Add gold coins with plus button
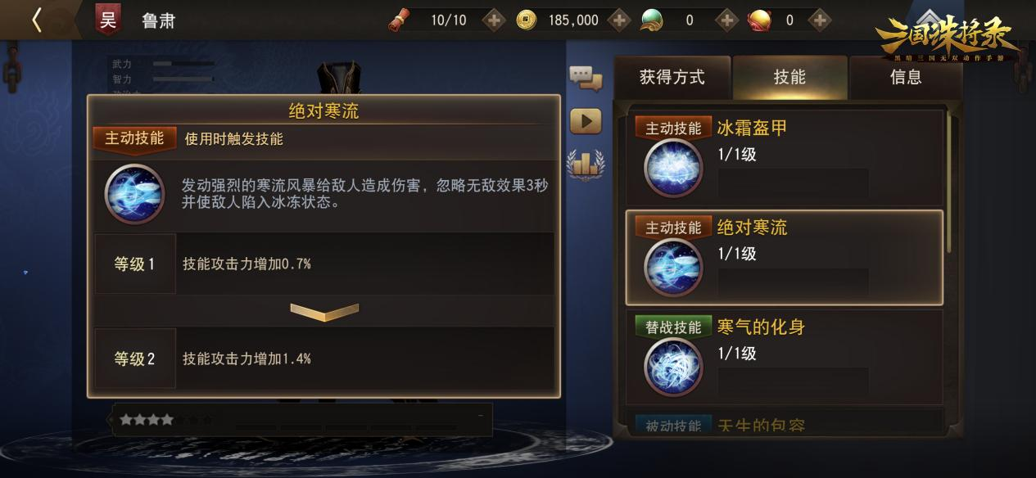The image size is (1036, 478). [x=620, y=20]
